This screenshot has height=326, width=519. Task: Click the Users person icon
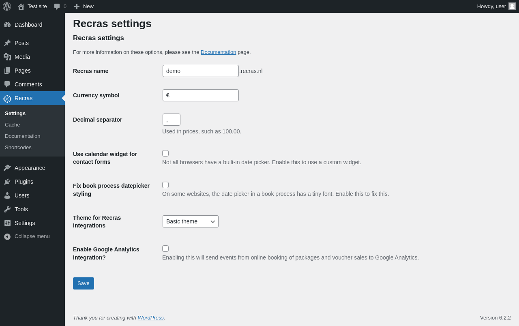click(x=7, y=195)
